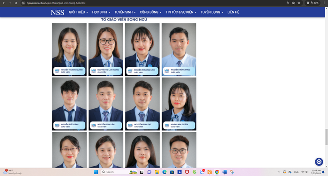Click teacher Nguyễn Hồng Phúc's photo

point(179,49)
